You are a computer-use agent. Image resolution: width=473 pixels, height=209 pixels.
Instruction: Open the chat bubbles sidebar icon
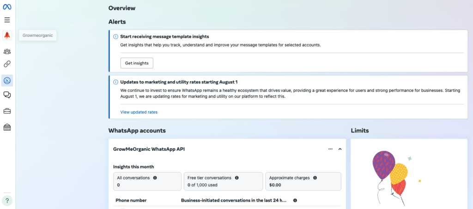pos(7,95)
